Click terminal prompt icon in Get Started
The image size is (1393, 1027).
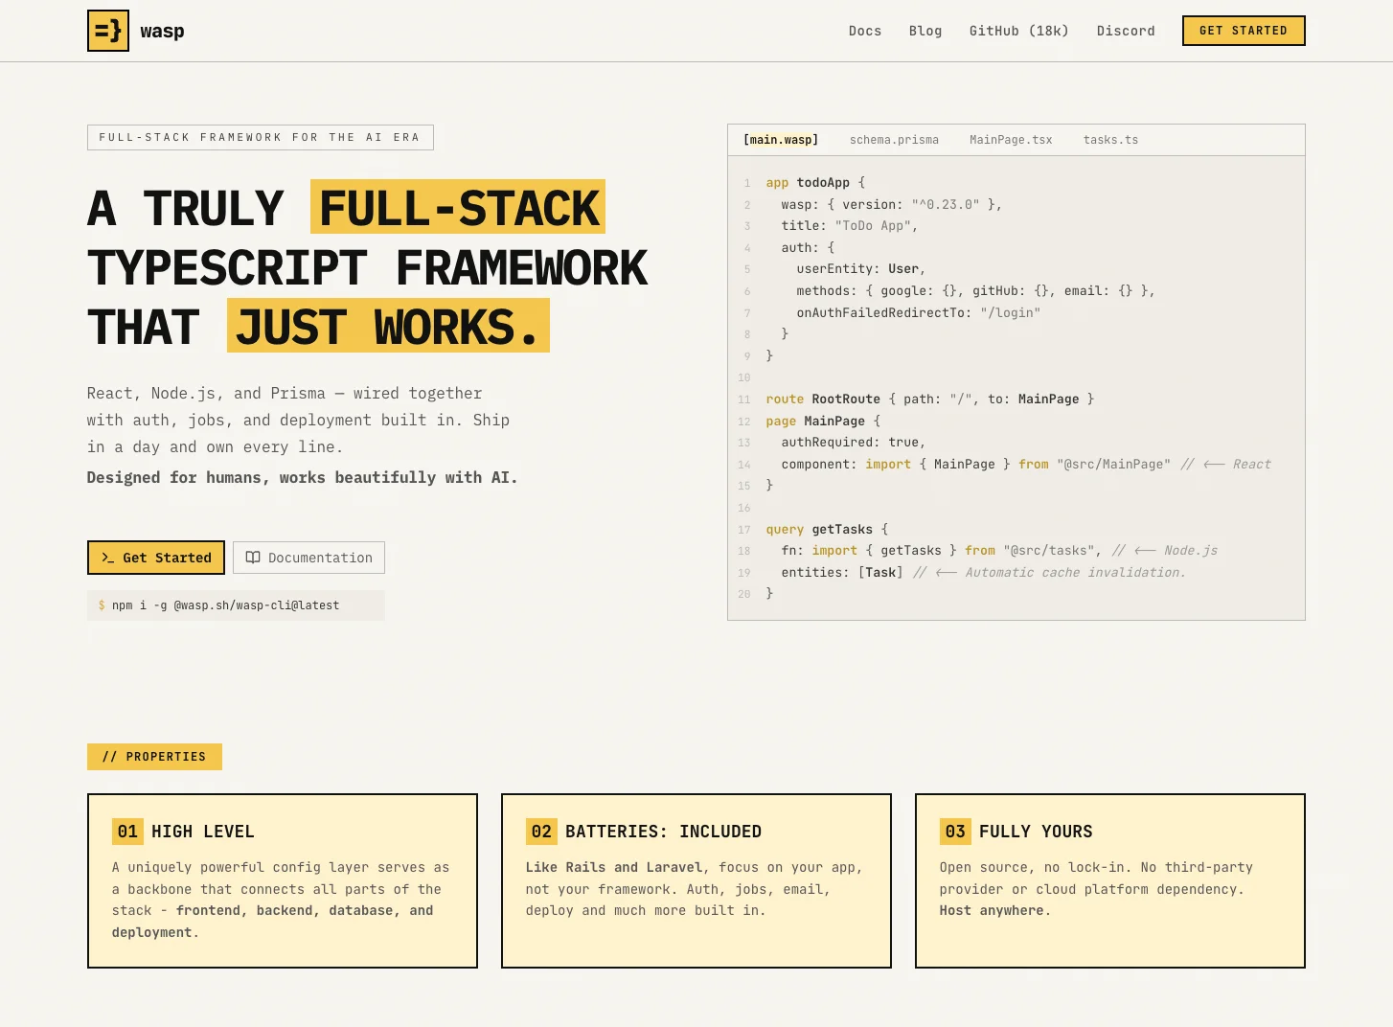(108, 558)
